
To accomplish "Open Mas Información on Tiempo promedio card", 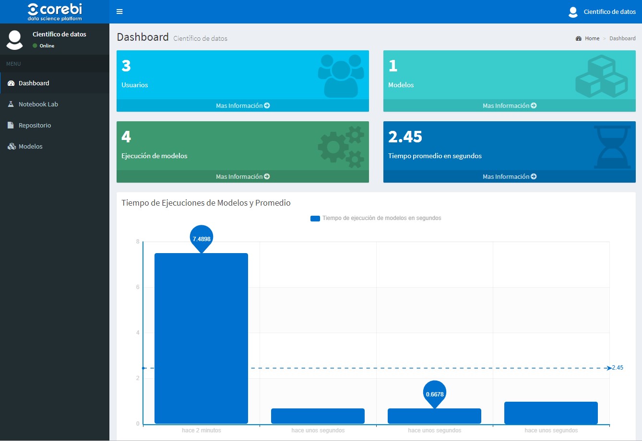I will point(510,176).
